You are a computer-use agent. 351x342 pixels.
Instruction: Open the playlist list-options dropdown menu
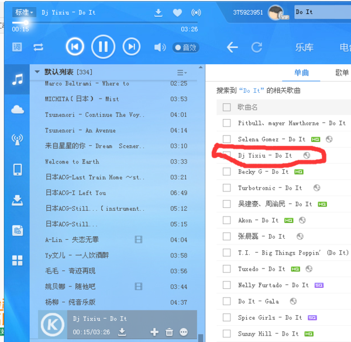(182, 72)
